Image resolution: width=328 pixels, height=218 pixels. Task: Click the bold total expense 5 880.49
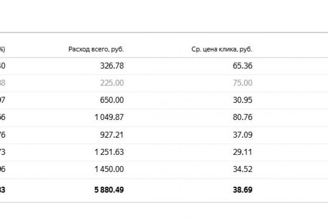coord(109,190)
